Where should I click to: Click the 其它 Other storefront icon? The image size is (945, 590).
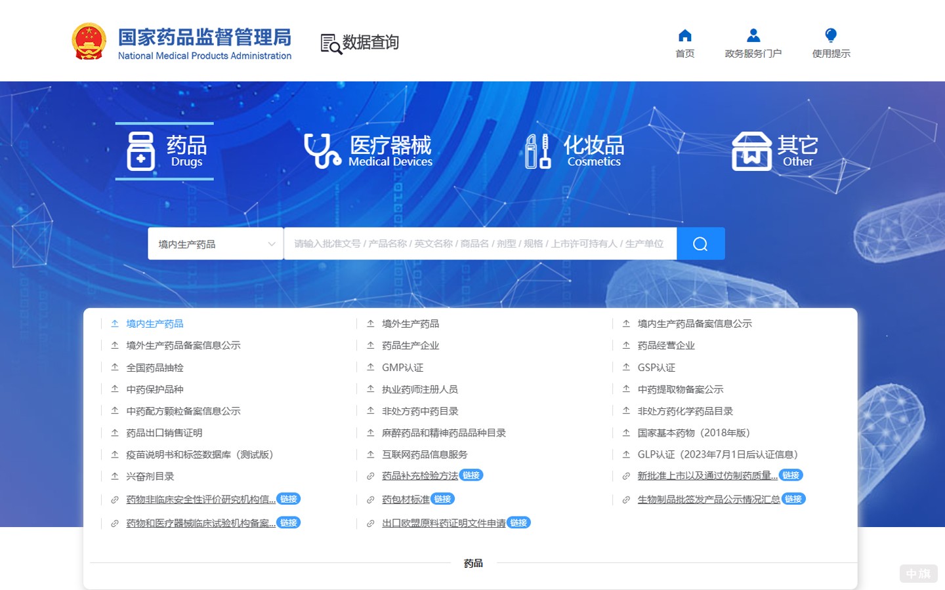(x=751, y=149)
